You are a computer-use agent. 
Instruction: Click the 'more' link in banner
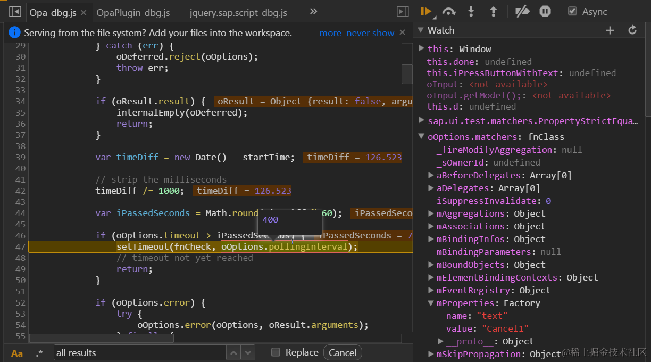click(330, 33)
